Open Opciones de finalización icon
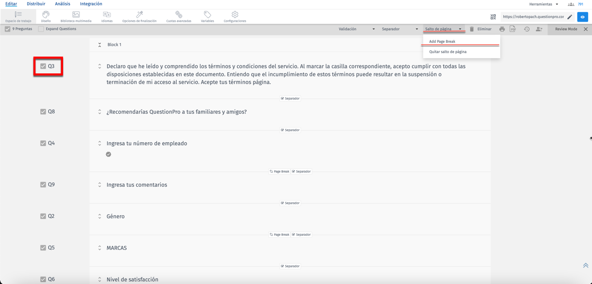 click(x=139, y=15)
